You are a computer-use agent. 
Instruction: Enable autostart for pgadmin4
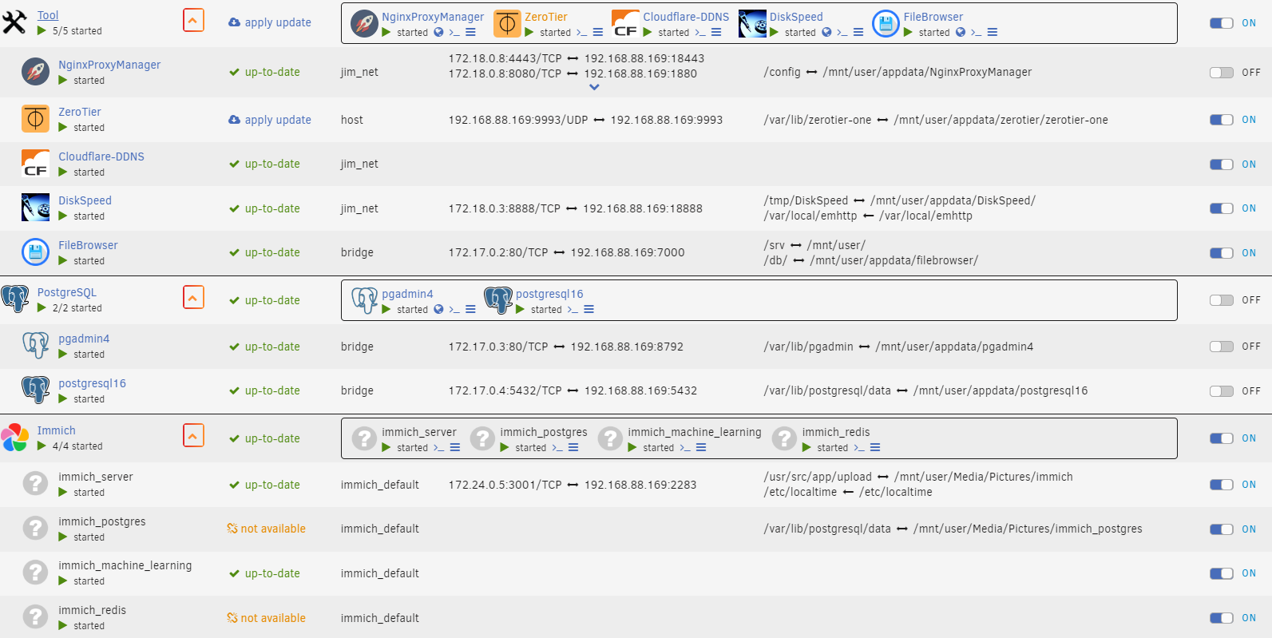coord(1222,347)
